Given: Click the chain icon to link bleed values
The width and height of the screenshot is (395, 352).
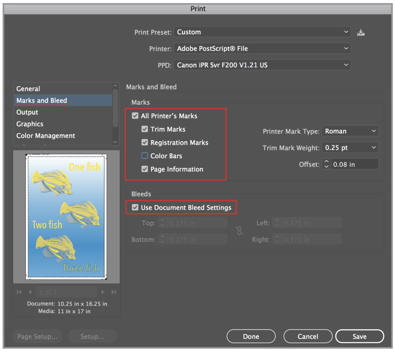Looking at the screenshot, I should click(239, 231).
